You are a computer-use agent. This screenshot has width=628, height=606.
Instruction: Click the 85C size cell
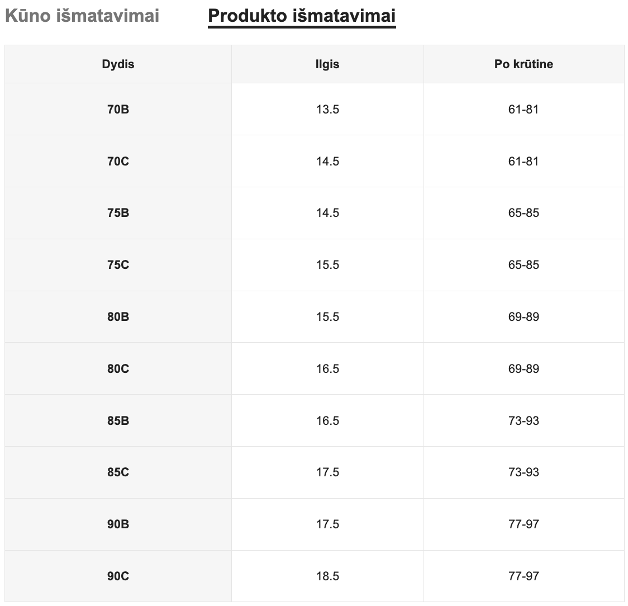click(118, 472)
